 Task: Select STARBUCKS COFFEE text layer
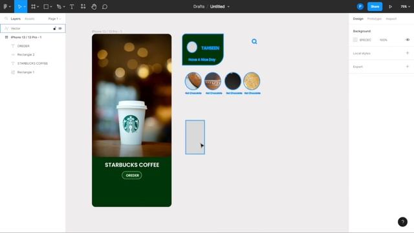[33, 63]
